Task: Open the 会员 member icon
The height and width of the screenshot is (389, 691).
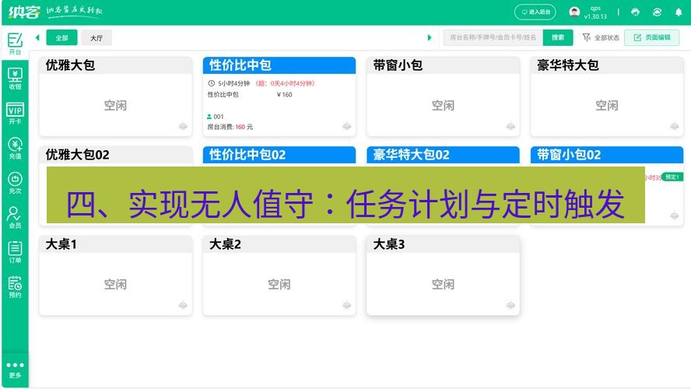Action: [x=15, y=218]
